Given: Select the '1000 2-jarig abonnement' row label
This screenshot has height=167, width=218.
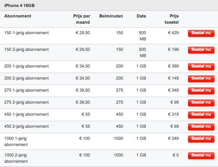Looking at the screenshot, I should tap(16, 158).
